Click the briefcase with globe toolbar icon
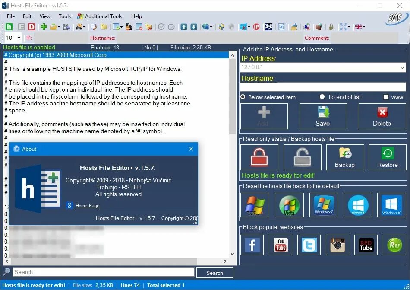The image size is (410, 290). pos(319,27)
